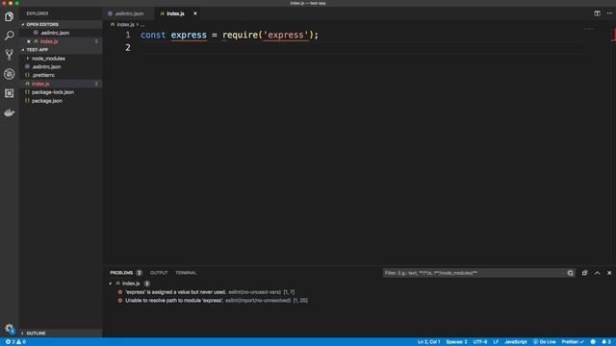The height and width of the screenshot is (346, 616).
Task: Select the index.js editor tab
Action: tap(175, 13)
